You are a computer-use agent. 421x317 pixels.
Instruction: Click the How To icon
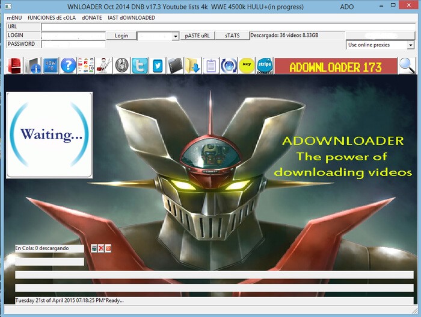[51, 66]
